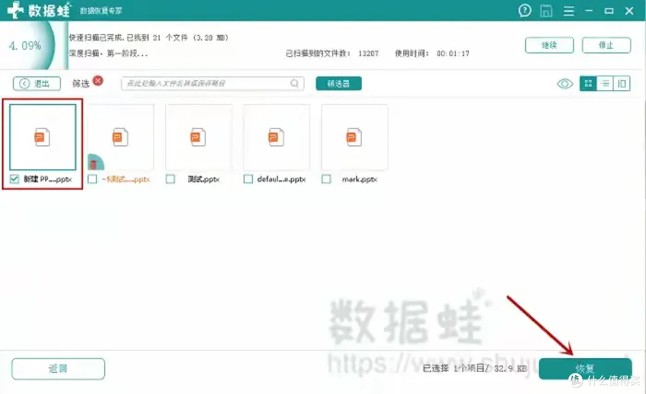
Task: Open the 筛选器 filter button
Action: [339, 84]
